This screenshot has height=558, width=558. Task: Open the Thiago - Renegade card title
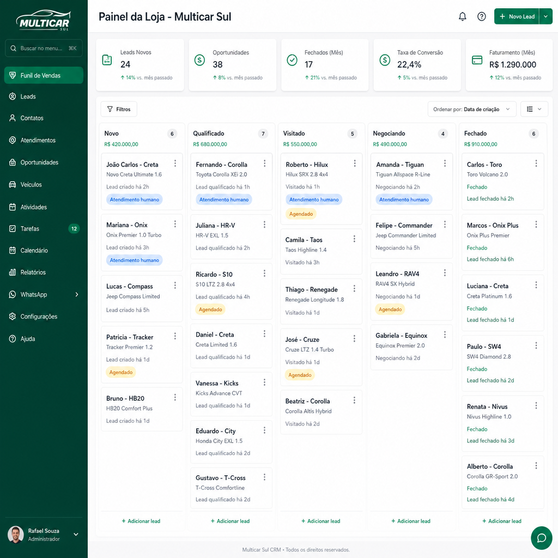(x=311, y=290)
